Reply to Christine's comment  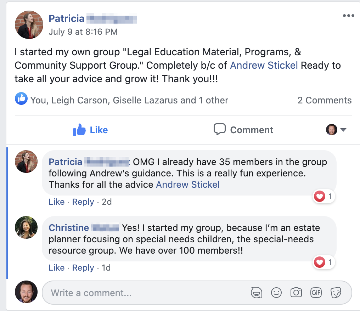[x=83, y=268]
